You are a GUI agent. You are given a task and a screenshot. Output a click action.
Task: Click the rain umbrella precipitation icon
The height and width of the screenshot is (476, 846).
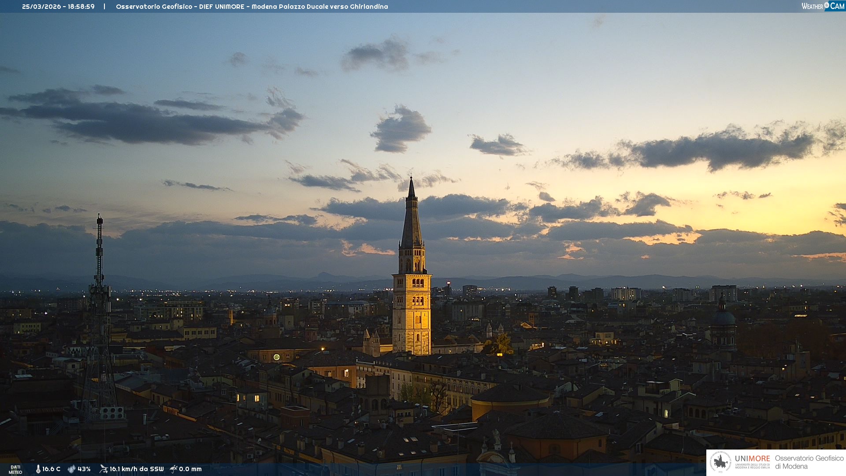click(174, 469)
